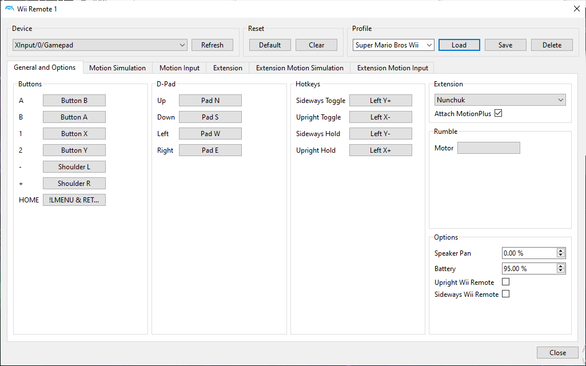Screen dimensions: 586x366
Task: Open the Device dropdown showing XInput/0/Gamepad
Action: click(x=100, y=45)
